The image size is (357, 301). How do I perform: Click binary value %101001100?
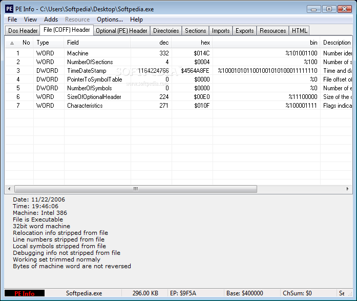pos(301,53)
